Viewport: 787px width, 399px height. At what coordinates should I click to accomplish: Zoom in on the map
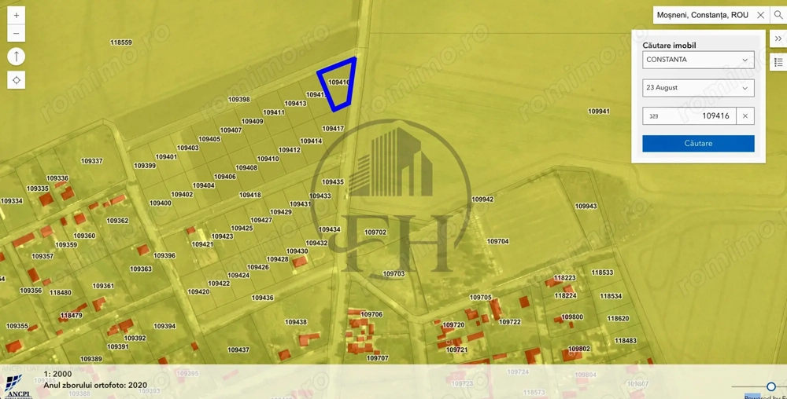coord(17,15)
